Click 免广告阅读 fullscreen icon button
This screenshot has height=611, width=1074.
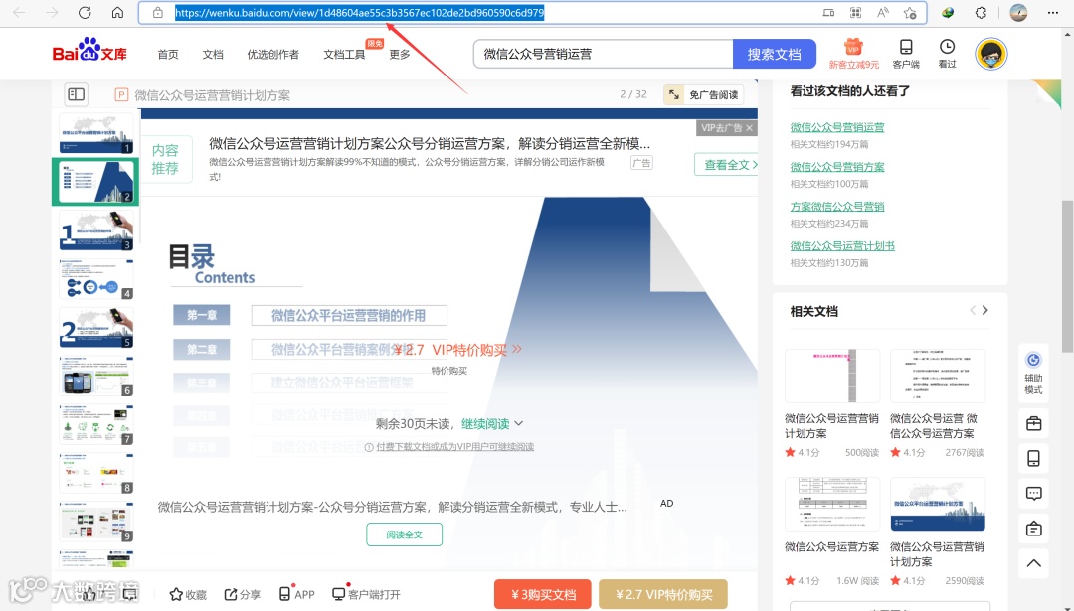704,94
